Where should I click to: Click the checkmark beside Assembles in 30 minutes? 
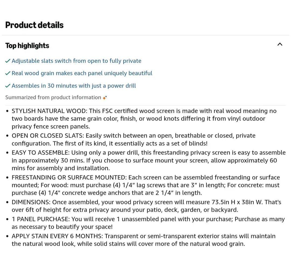tap(8, 86)
